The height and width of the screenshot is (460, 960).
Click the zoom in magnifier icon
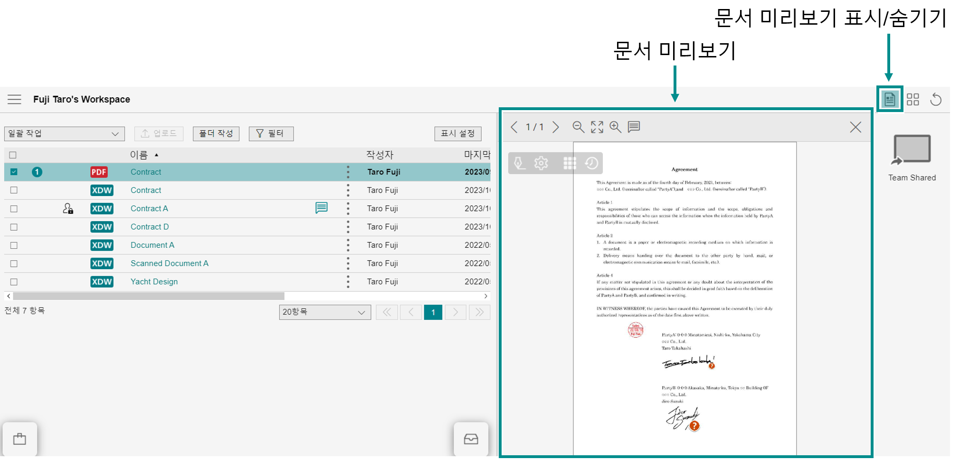click(x=615, y=127)
